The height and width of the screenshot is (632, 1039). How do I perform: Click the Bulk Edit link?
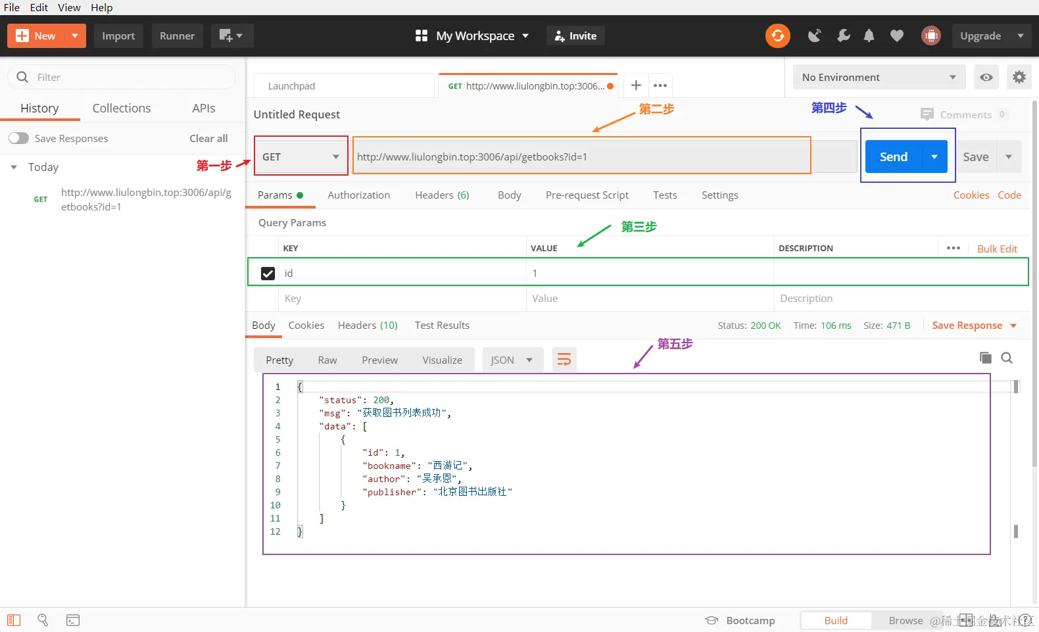pos(997,249)
